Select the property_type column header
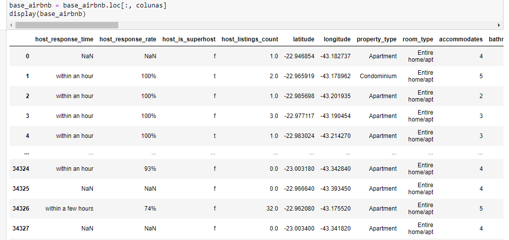This screenshot has width=509, height=240. point(377,39)
